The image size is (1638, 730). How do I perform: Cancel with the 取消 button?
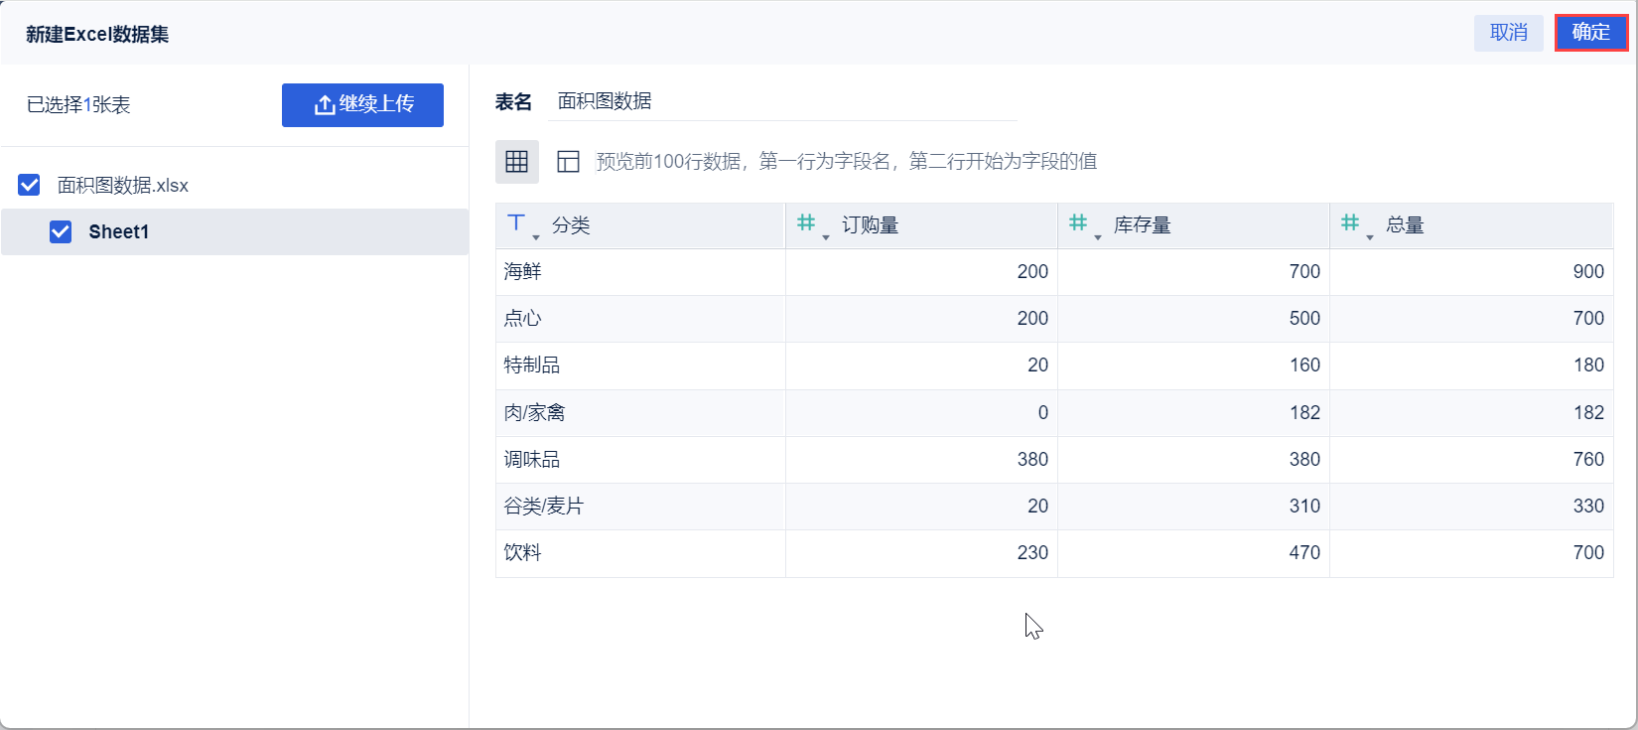coord(1508,33)
